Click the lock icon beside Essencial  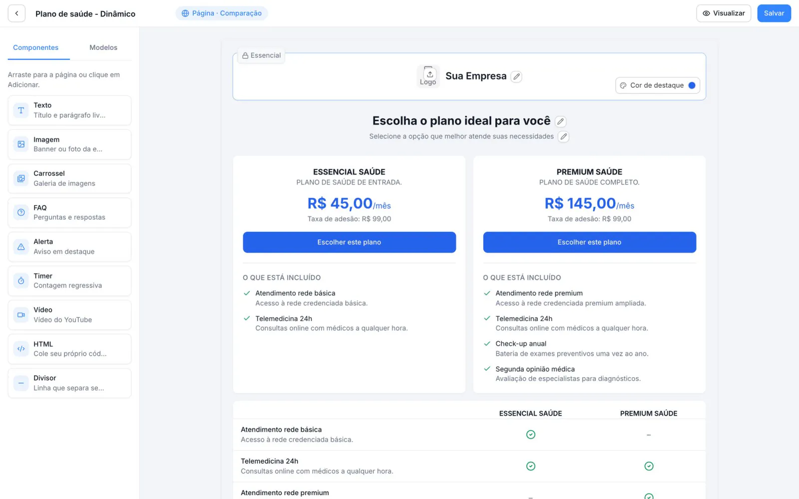[x=245, y=55]
